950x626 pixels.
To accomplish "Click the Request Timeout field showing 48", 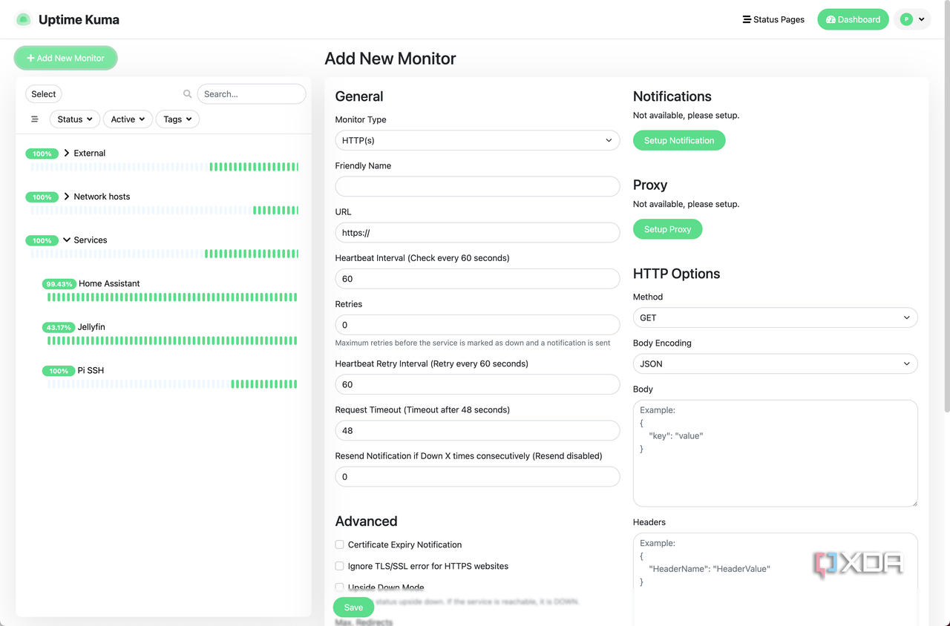I will 477,430.
